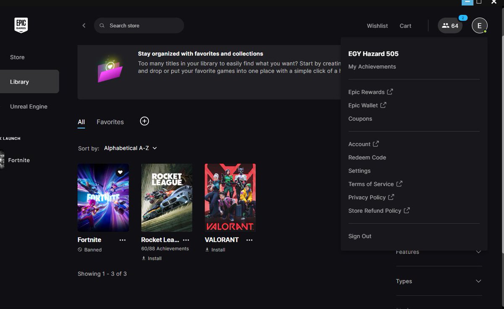Click the 60/88 Achievements text
Viewport: 504px width, 309px height.
click(165, 249)
